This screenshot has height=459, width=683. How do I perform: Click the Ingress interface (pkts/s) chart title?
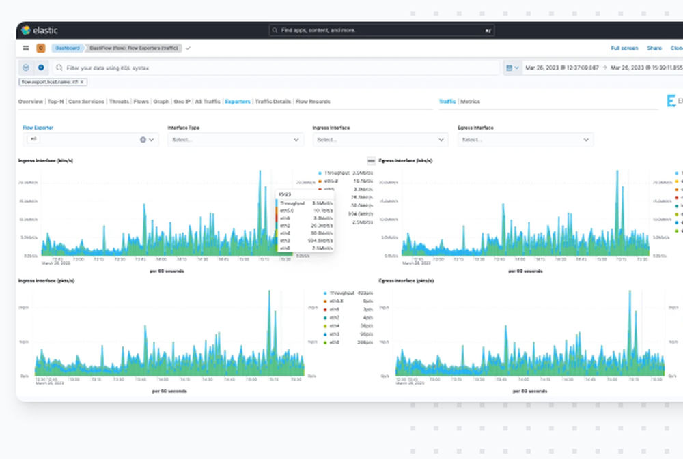[x=46, y=280]
